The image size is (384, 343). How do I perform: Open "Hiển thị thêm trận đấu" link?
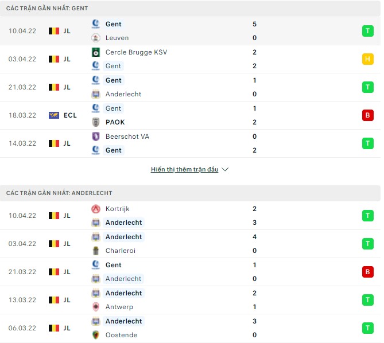[x=184, y=170]
